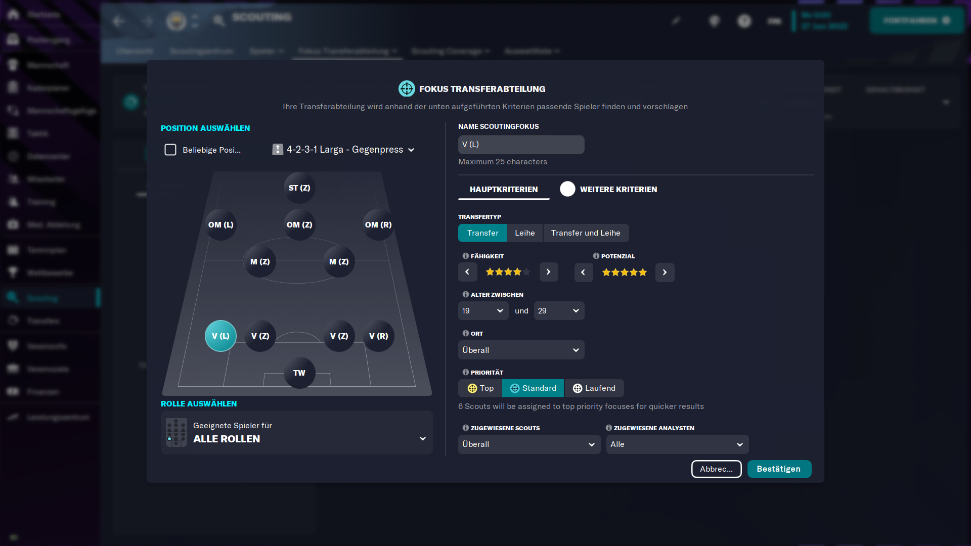971x546 pixels.
Task: Switch priority to Top
Action: pos(479,388)
